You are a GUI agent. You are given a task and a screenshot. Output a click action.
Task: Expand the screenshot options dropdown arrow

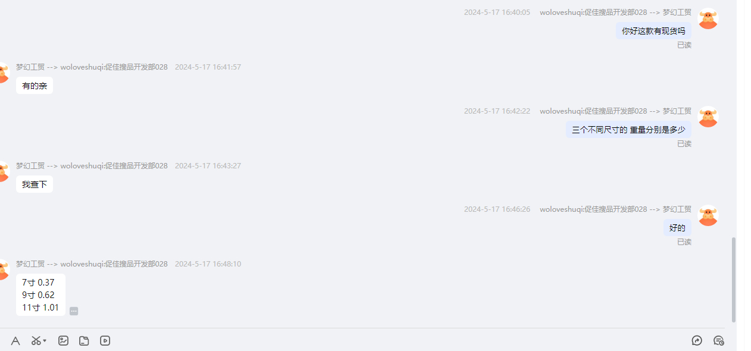coord(45,341)
